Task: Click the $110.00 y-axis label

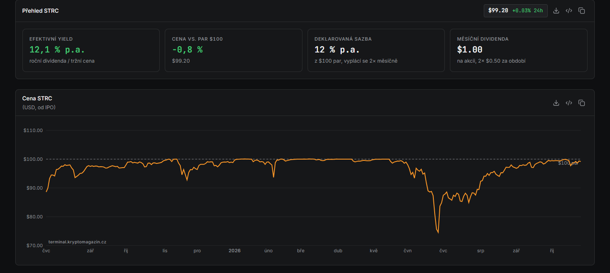Action: (33, 130)
